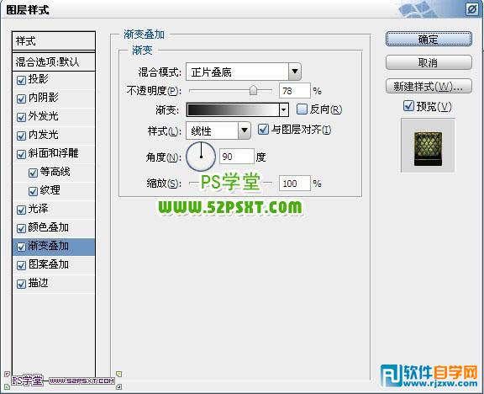484x394 pixels.
Task: Open the 颜色叠加 color overlay settings
Action: tap(49, 227)
